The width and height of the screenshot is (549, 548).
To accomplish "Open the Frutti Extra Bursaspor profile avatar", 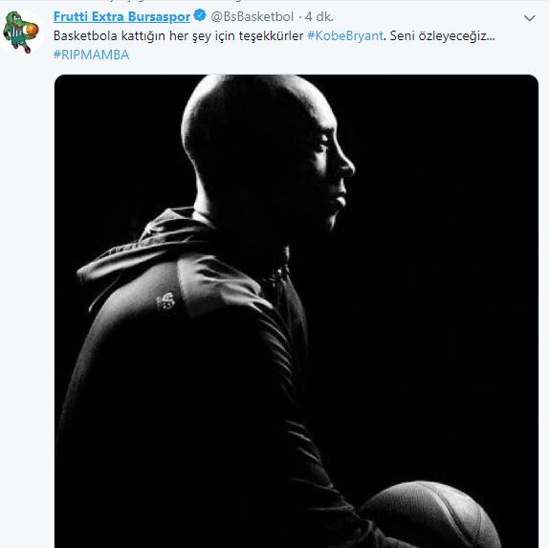I will [x=21, y=32].
